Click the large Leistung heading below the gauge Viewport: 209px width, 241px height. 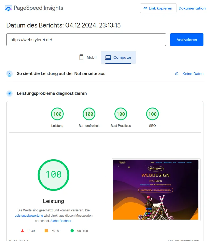pos(53,201)
